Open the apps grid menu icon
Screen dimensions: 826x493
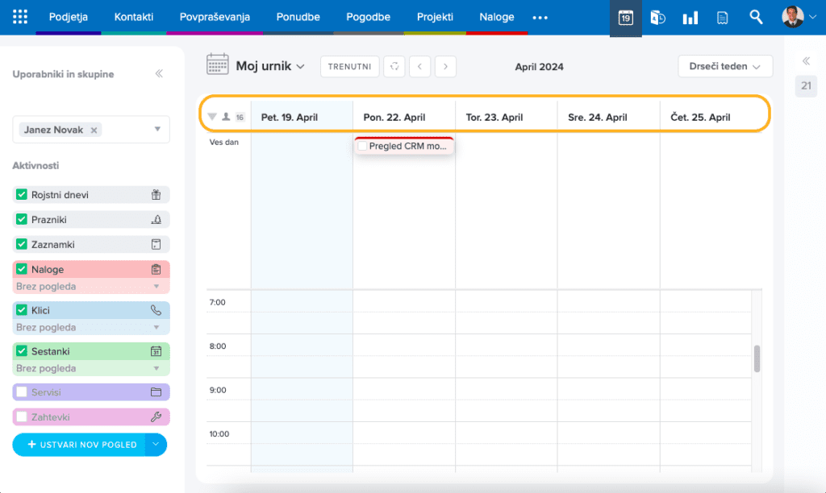tap(20, 17)
